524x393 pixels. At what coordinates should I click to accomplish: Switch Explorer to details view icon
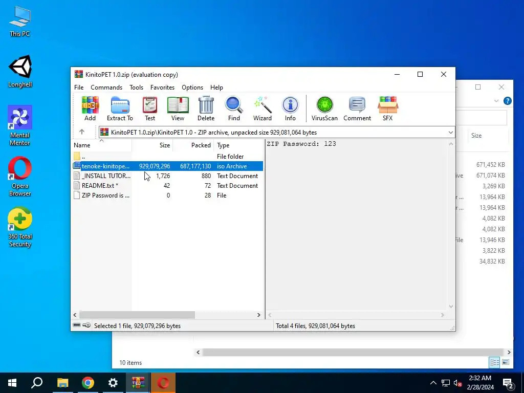(x=495, y=362)
